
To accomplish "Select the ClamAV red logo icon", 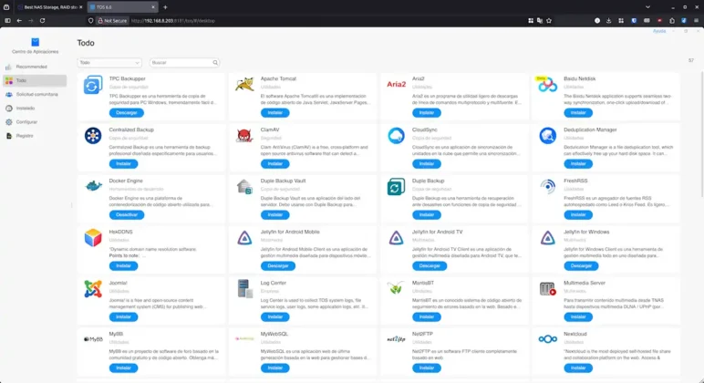I will coord(244,136).
